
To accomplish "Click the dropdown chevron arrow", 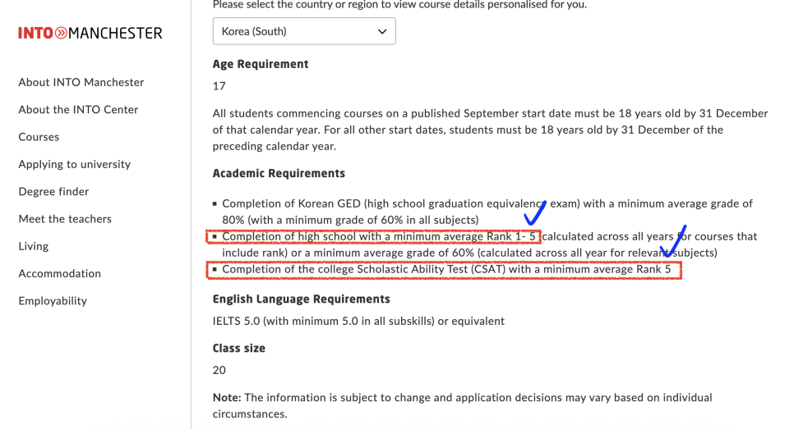I will coord(382,31).
